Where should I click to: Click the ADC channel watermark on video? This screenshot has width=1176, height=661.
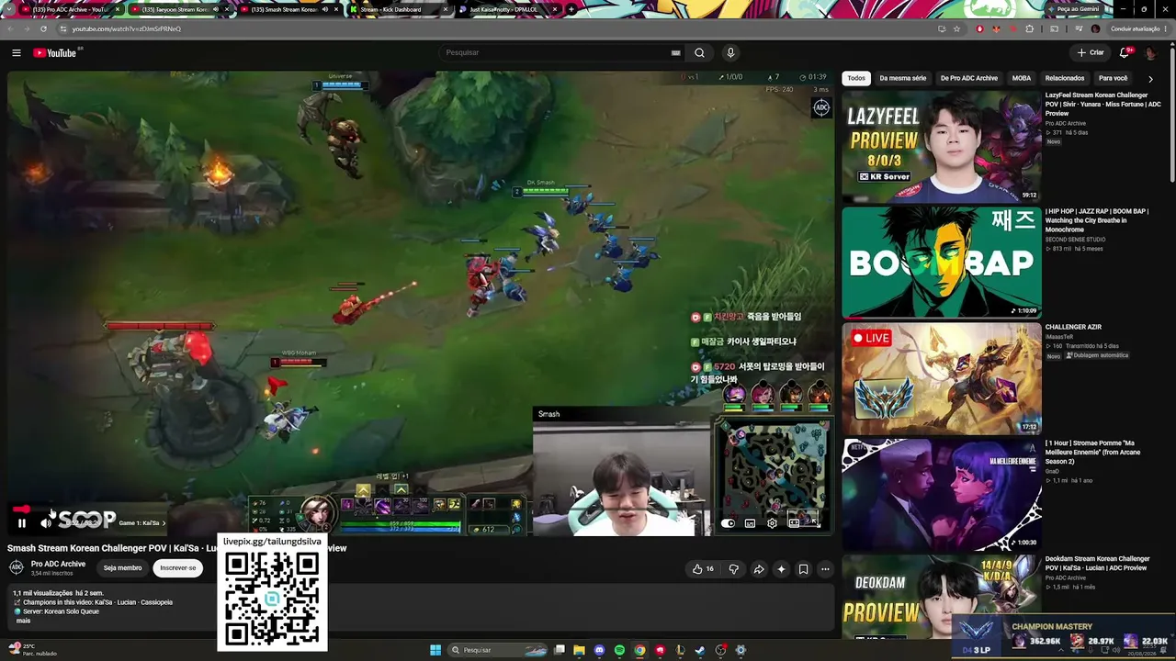click(821, 108)
